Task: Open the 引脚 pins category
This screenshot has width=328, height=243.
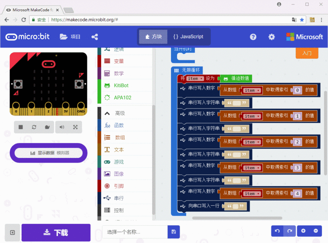Action: (125, 186)
